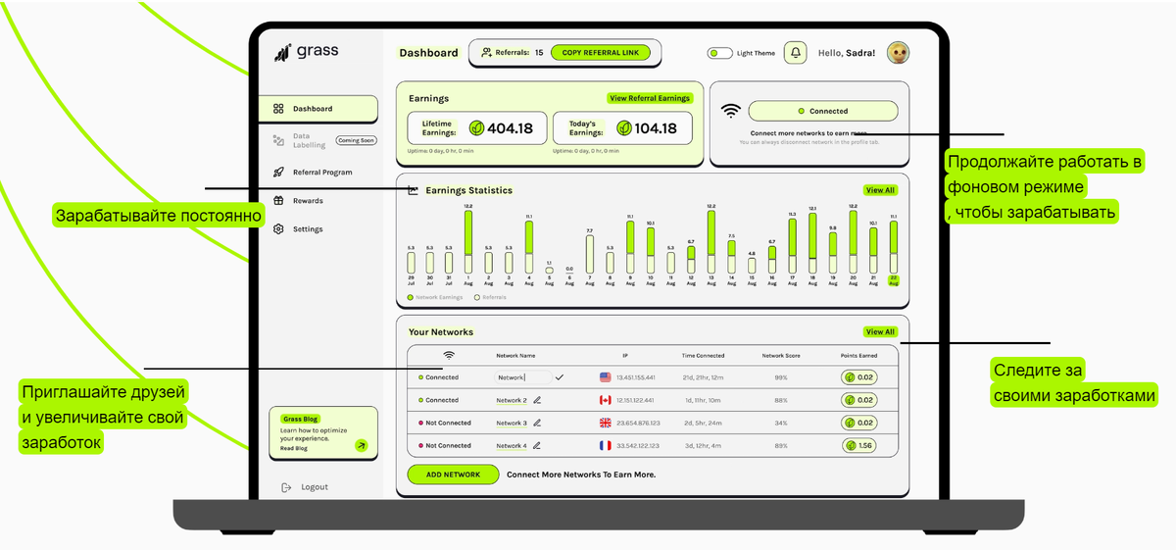Click the Connected status button
The width and height of the screenshot is (1176, 550).
pyautogui.click(x=823, y=111)
